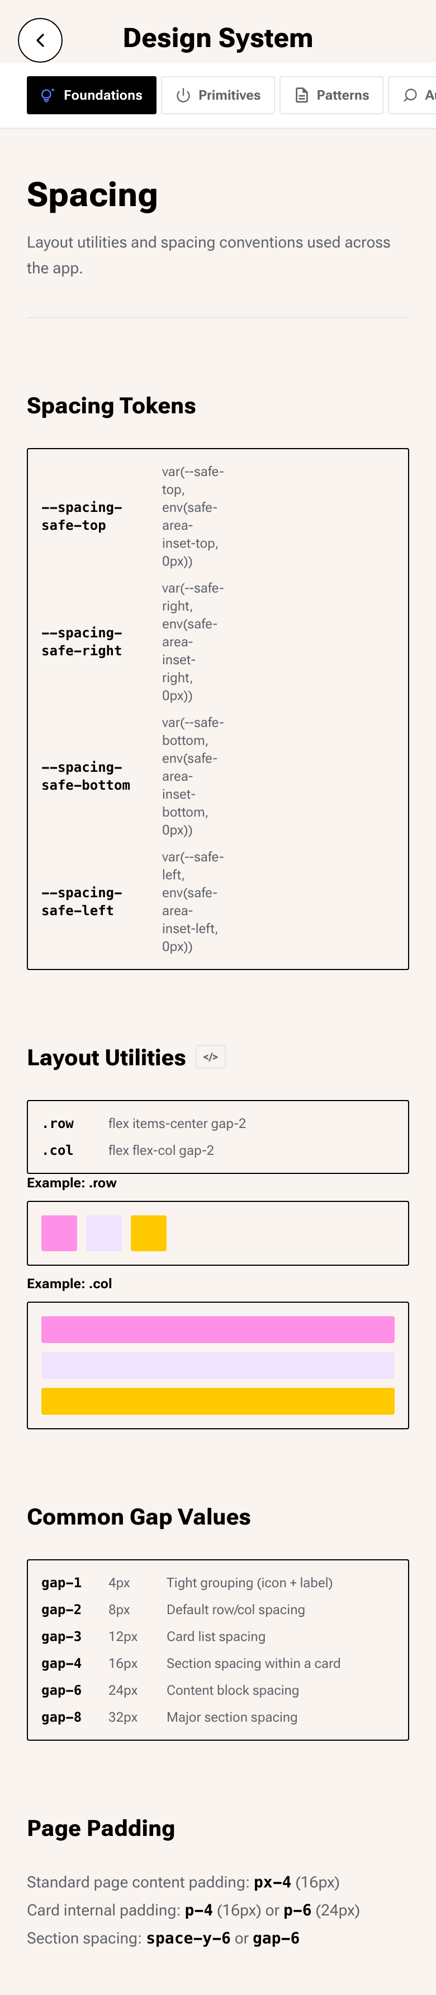Open the partially visible tab with magnifier icon

(413, 95)
